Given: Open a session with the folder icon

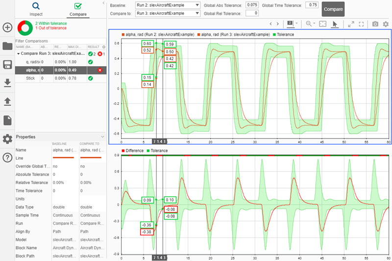Looking at the screenshot, I should pos(7,46).
